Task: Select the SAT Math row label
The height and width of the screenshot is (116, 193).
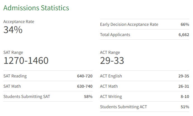Action: (12, 86)
